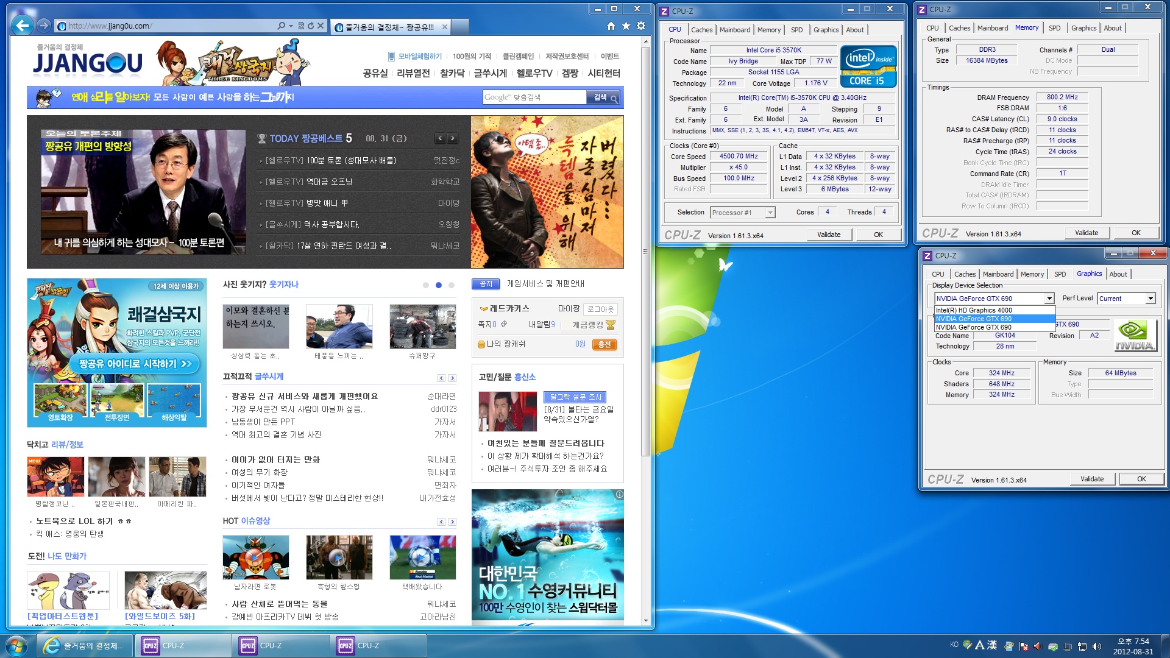Click the 짱공유 아이디로 시작하기 button
This screenshot has height=658, width=1170.
tap(135, 364)
